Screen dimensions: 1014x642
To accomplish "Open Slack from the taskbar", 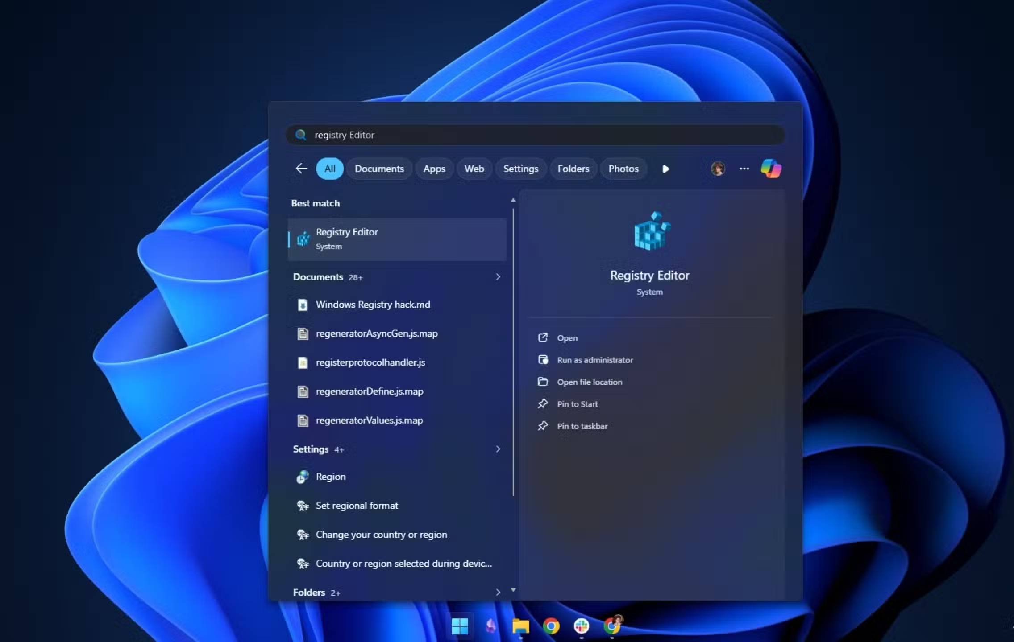I will 582,626.
